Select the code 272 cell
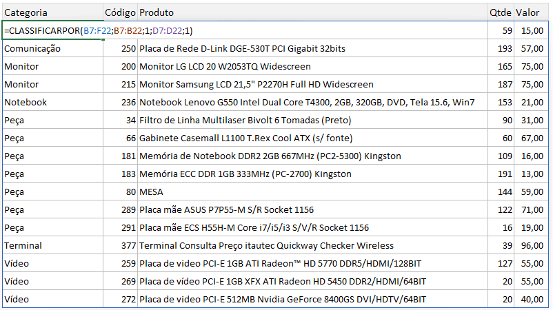This screenshot has height=310, width=553. coord(120,299)
